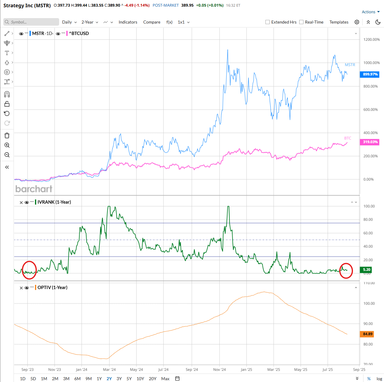Screen dimensions: 384x382
Task: Remove the IVRANK indicator with X
Action: (21, 202)
